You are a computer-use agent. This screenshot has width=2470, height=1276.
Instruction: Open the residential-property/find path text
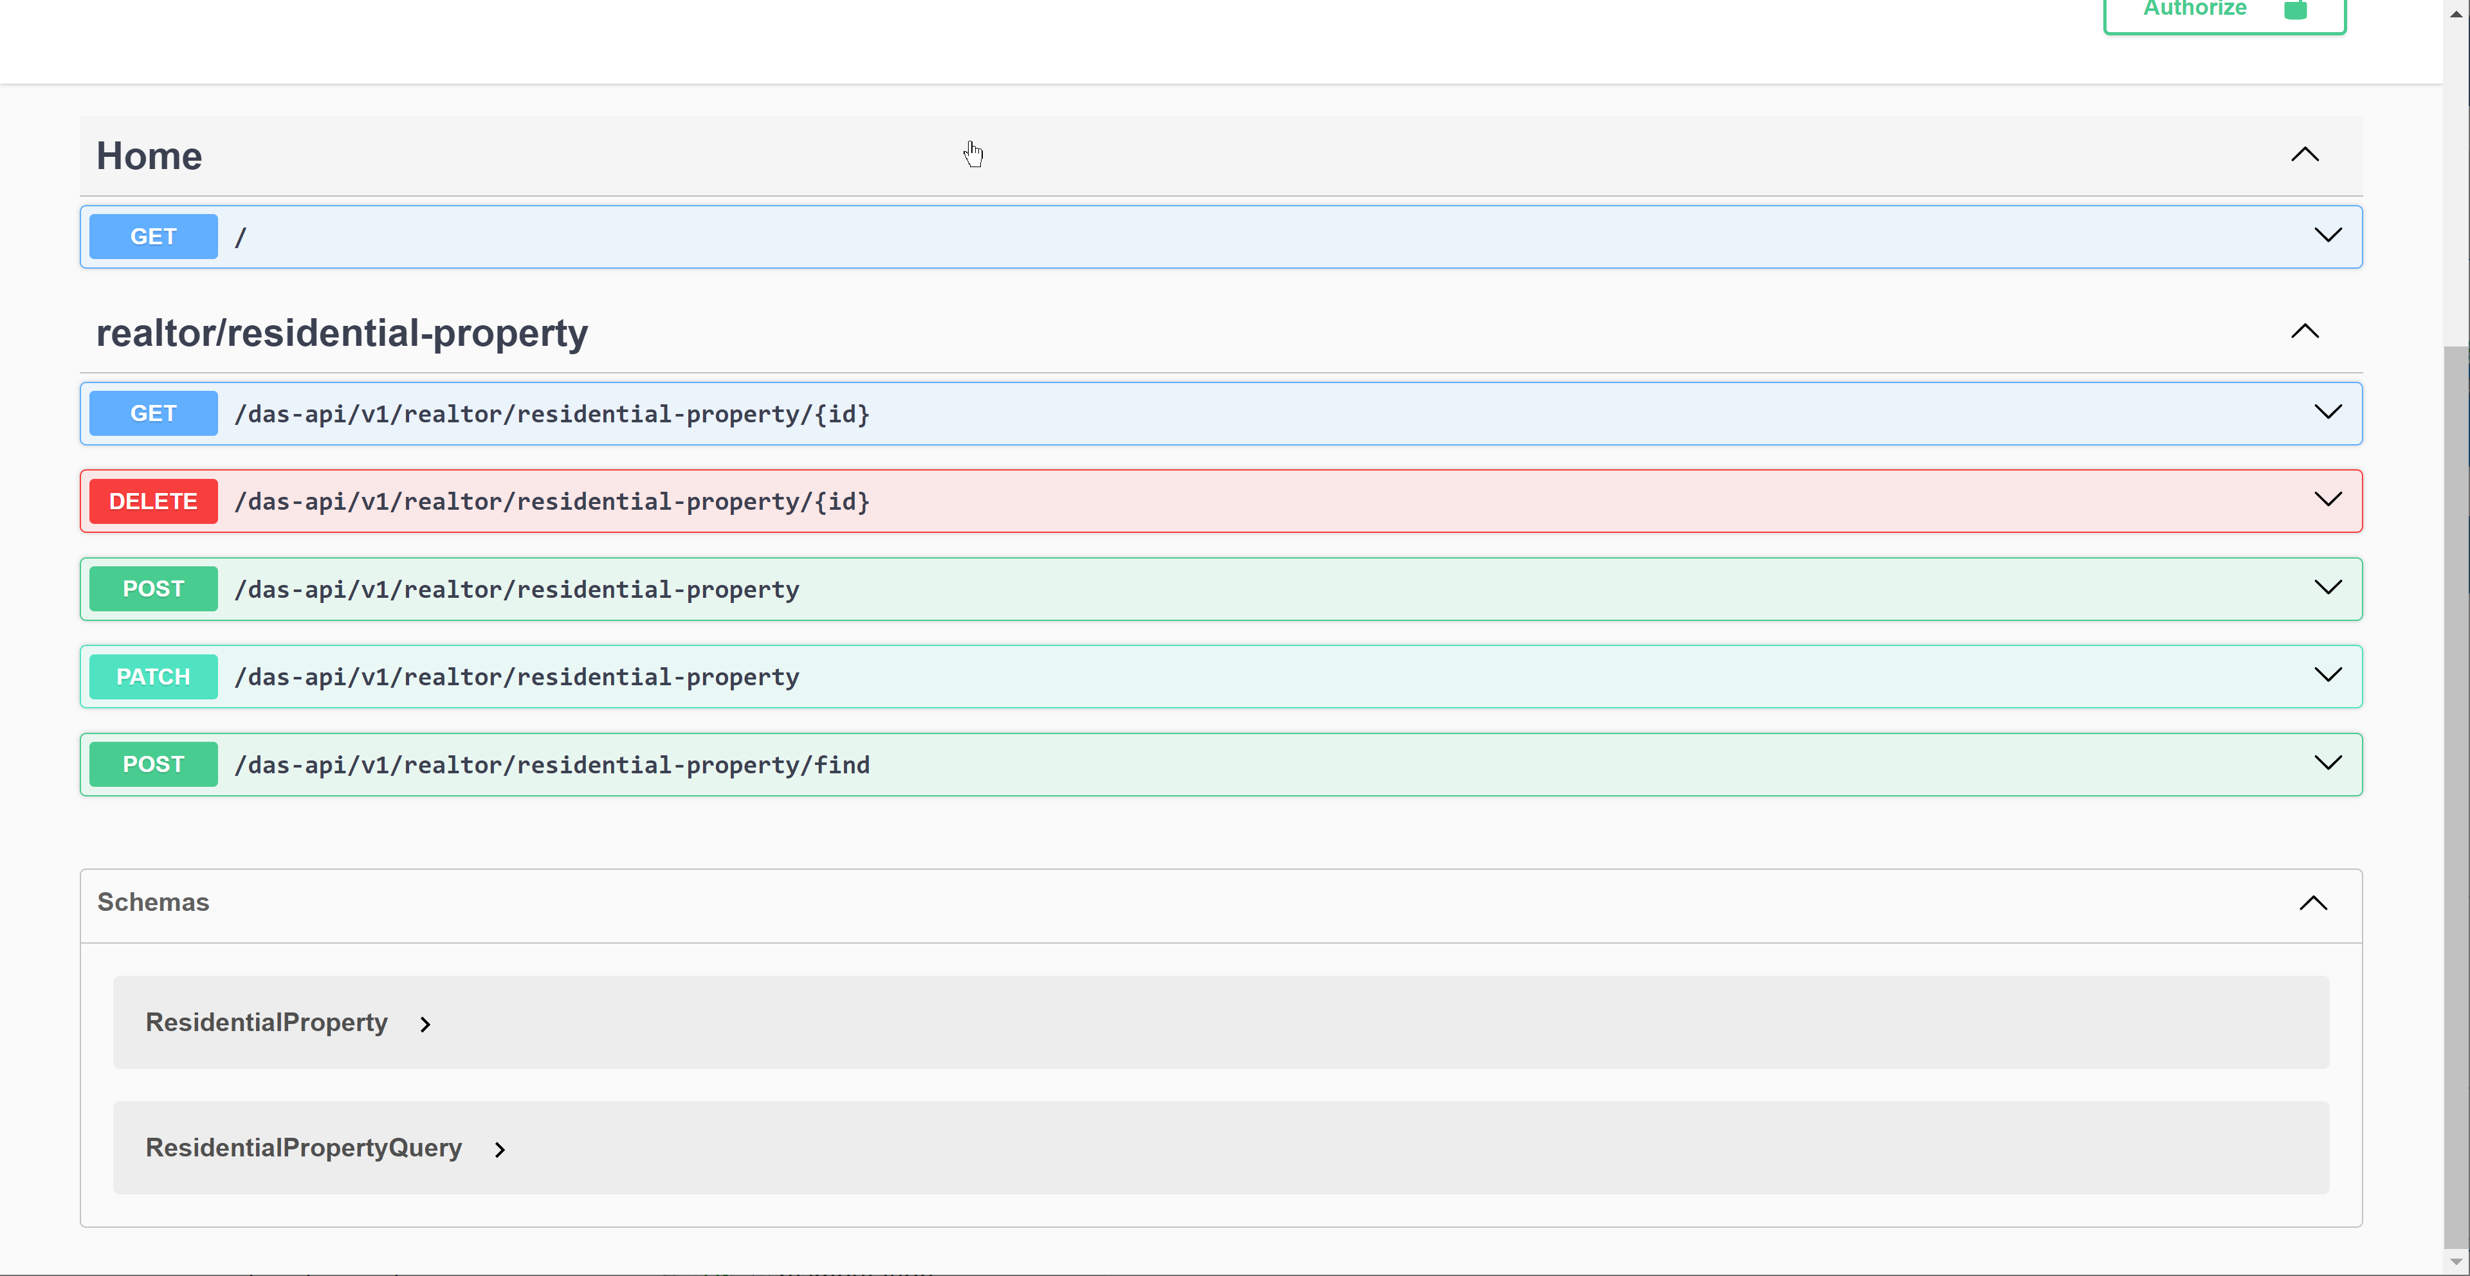553,766
